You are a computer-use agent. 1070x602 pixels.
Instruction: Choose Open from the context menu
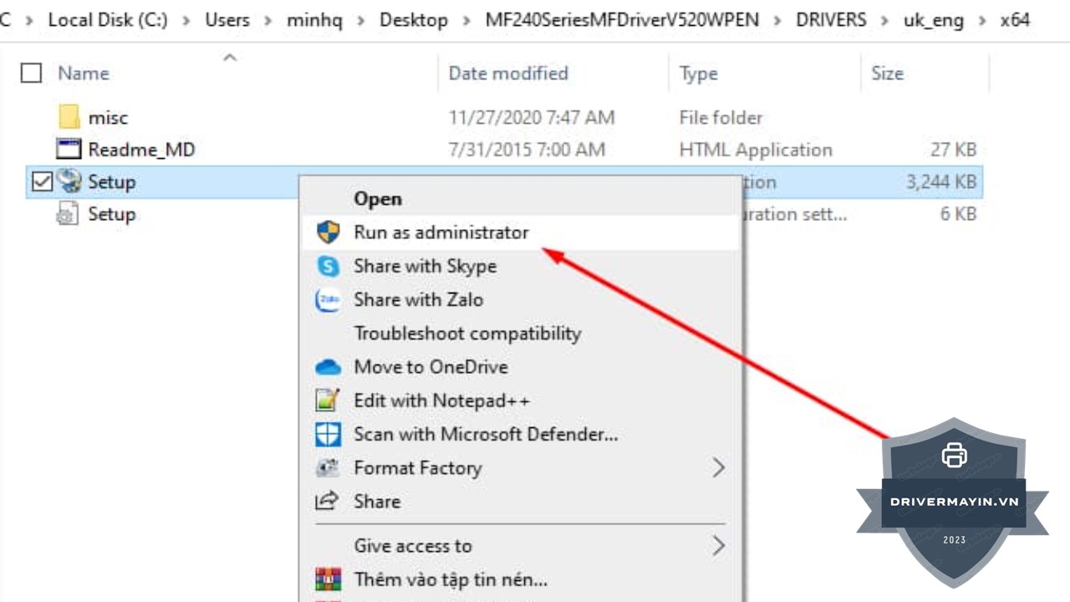click(378, 199)
